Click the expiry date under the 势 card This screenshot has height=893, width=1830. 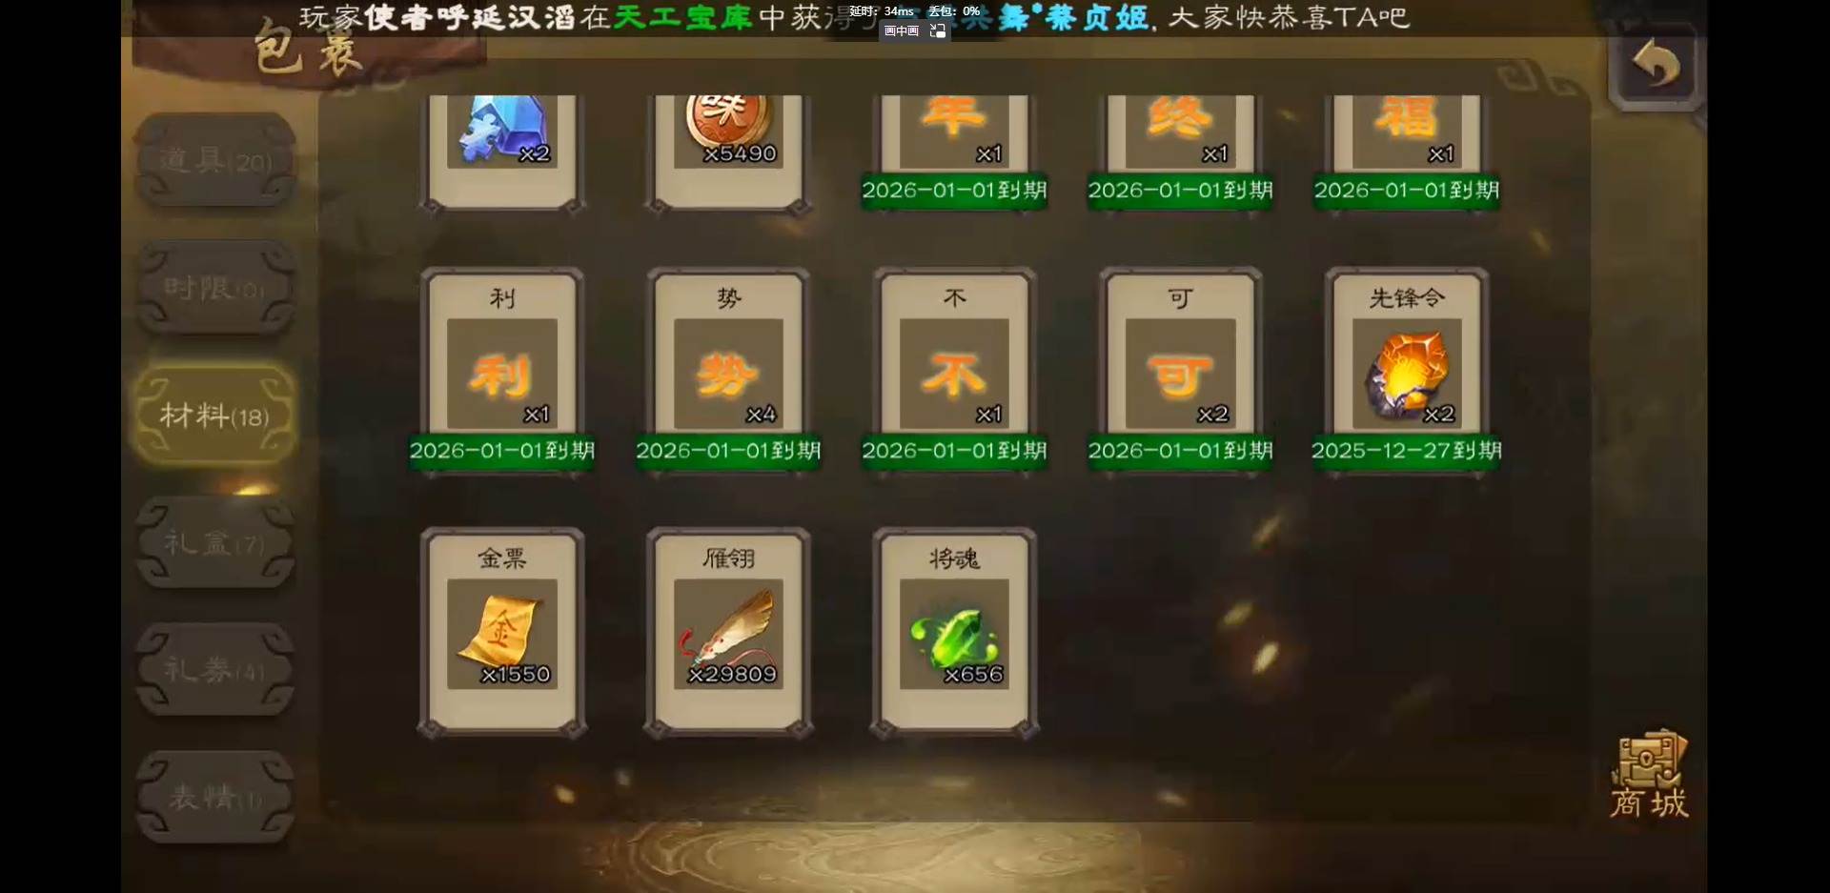tap(728, 450)
